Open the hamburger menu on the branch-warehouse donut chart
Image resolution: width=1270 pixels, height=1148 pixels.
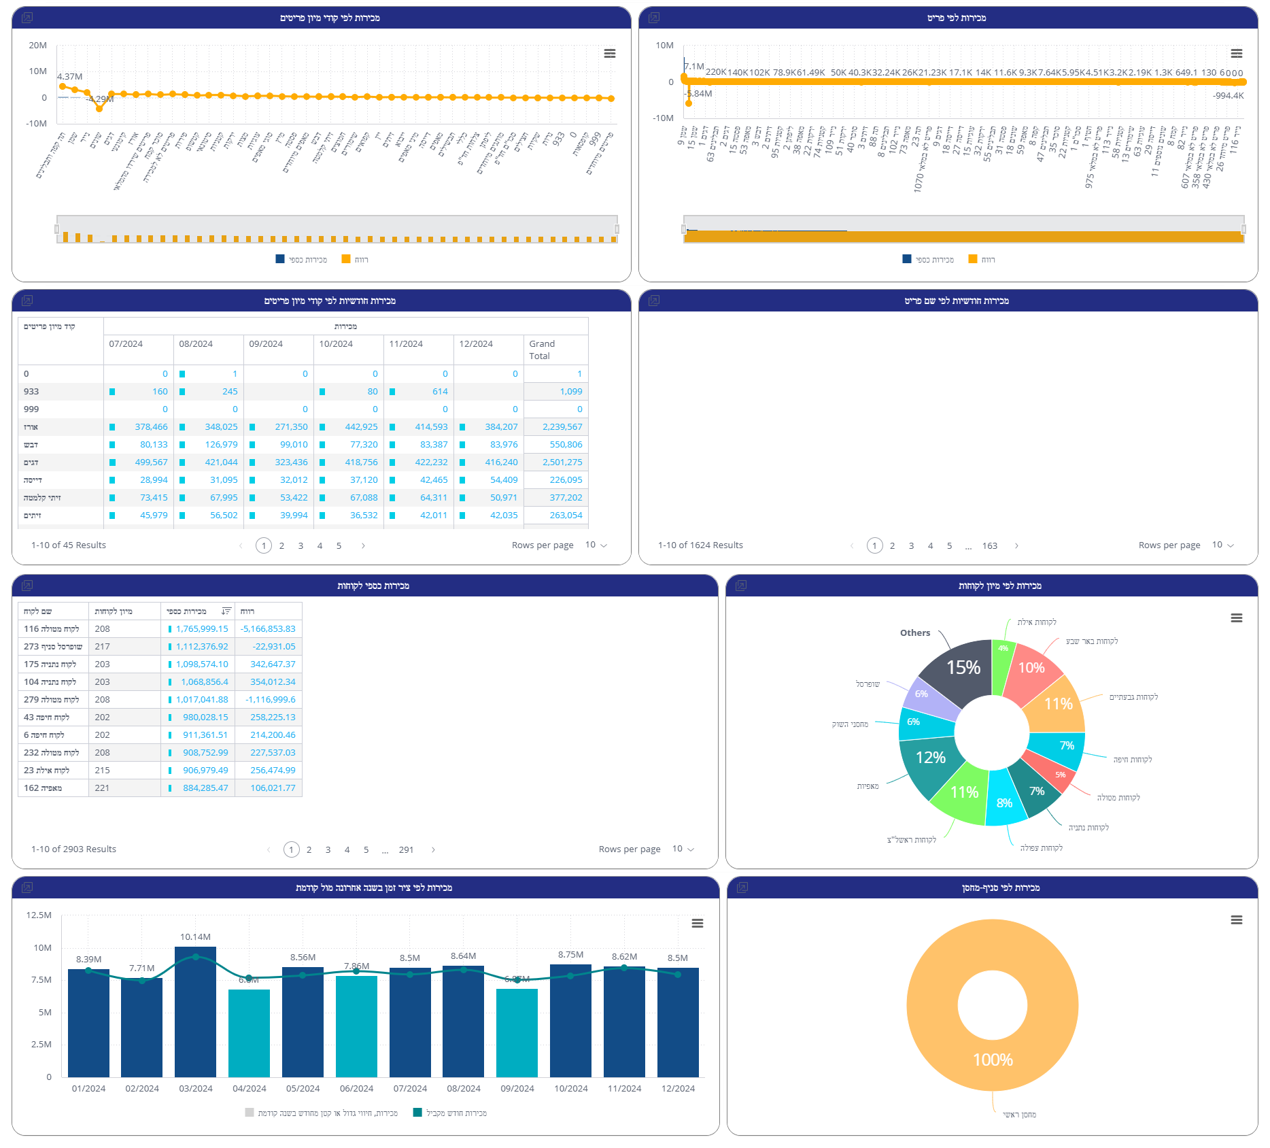(x=1237, y=920)
